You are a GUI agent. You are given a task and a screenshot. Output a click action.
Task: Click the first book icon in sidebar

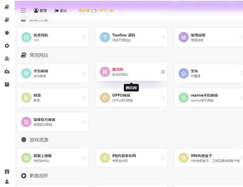click(7, 7)
